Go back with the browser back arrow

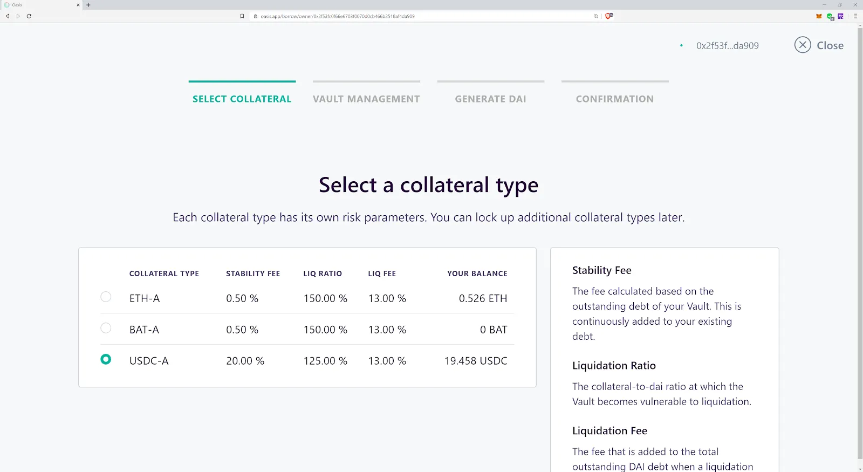click(x=8, y=16)
